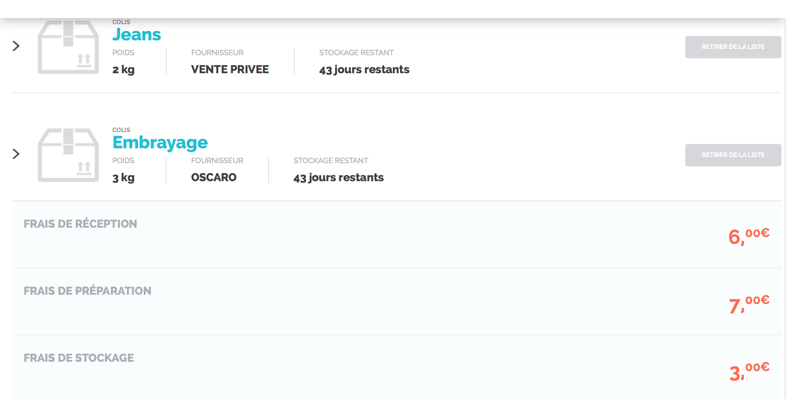Click the Frais de stockage label
Image resolution: width=787 pixels, height=399 pixels.
79,358
